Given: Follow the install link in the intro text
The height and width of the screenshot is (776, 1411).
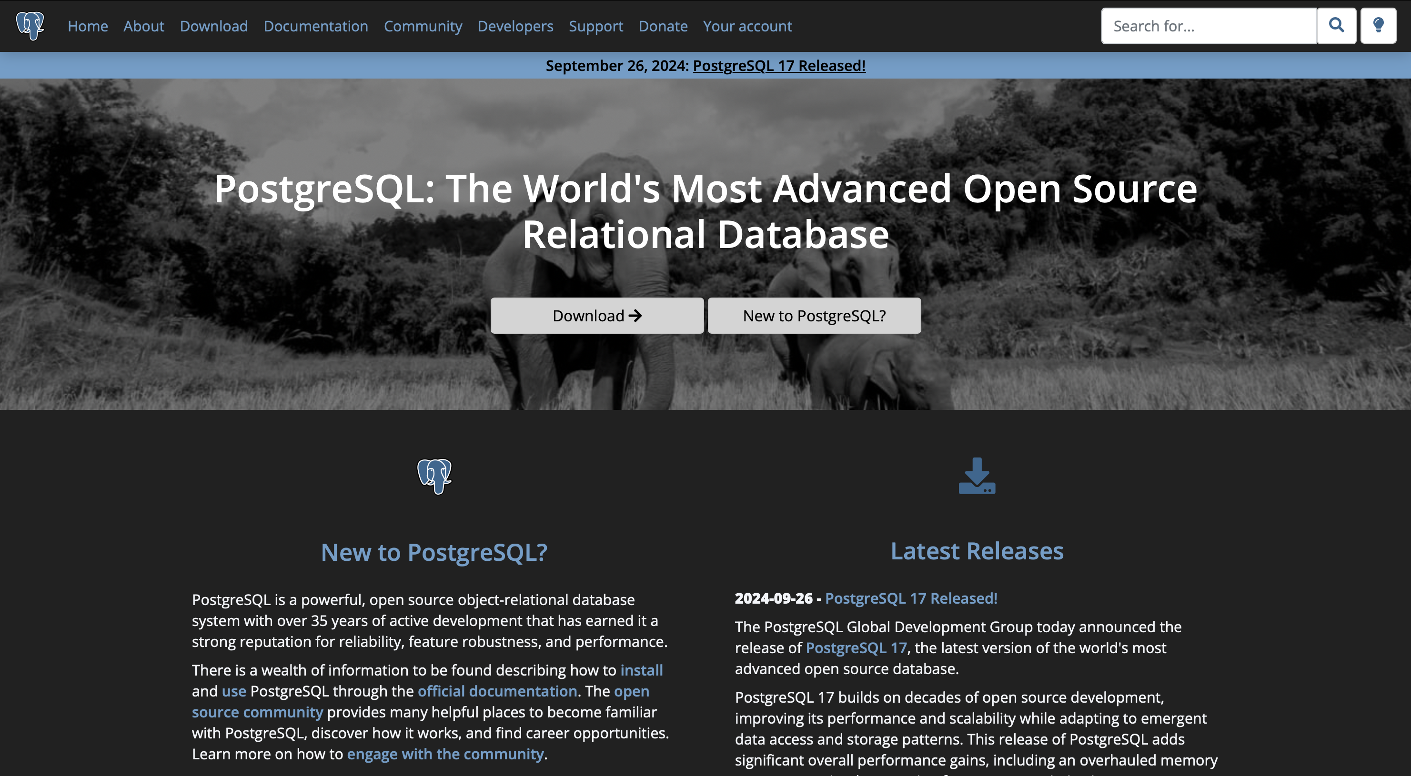Looking at the screenshot, I should (641, 670).
